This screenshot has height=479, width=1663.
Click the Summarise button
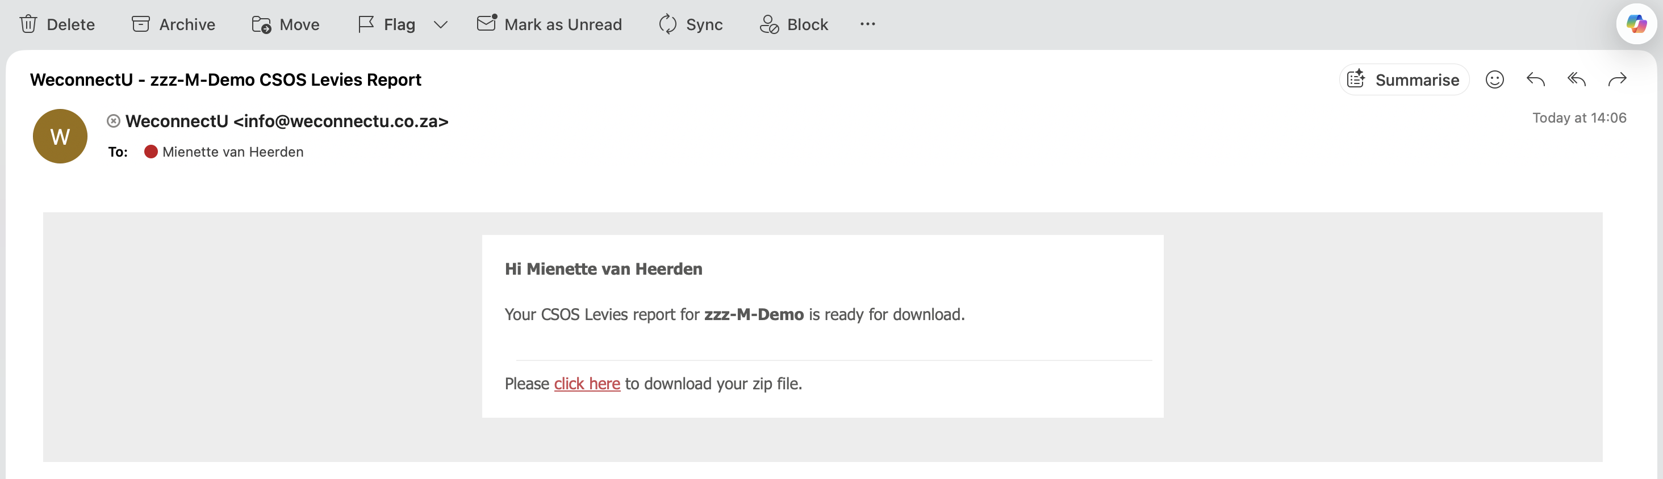(x=1403, y=80)
